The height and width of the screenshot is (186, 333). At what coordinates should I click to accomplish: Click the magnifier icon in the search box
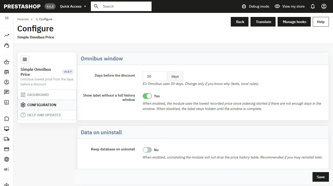96,6
